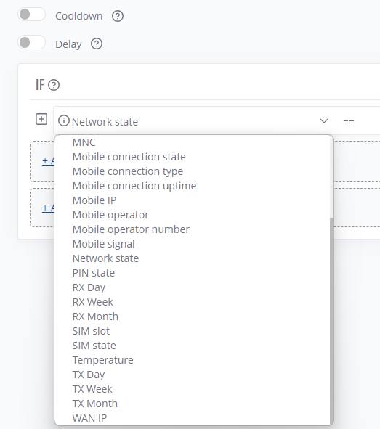
Task: Click the IF section help icon
Action: click(x=54, y=85)
